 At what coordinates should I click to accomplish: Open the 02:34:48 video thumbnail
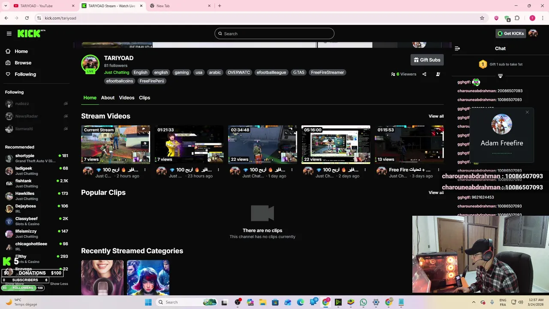(262, 145)
